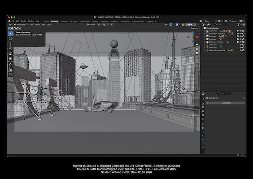Image resolution: width=253 pixels, height=179 pixels.
Task: Toggle camera view with camera navigation icon
Action: click(196, 53)
